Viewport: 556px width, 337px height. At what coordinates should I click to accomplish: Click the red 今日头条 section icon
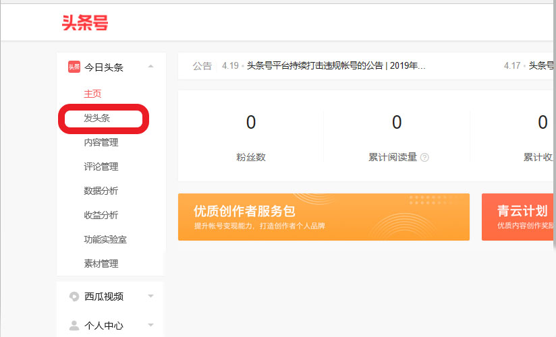tap(74, 67)
